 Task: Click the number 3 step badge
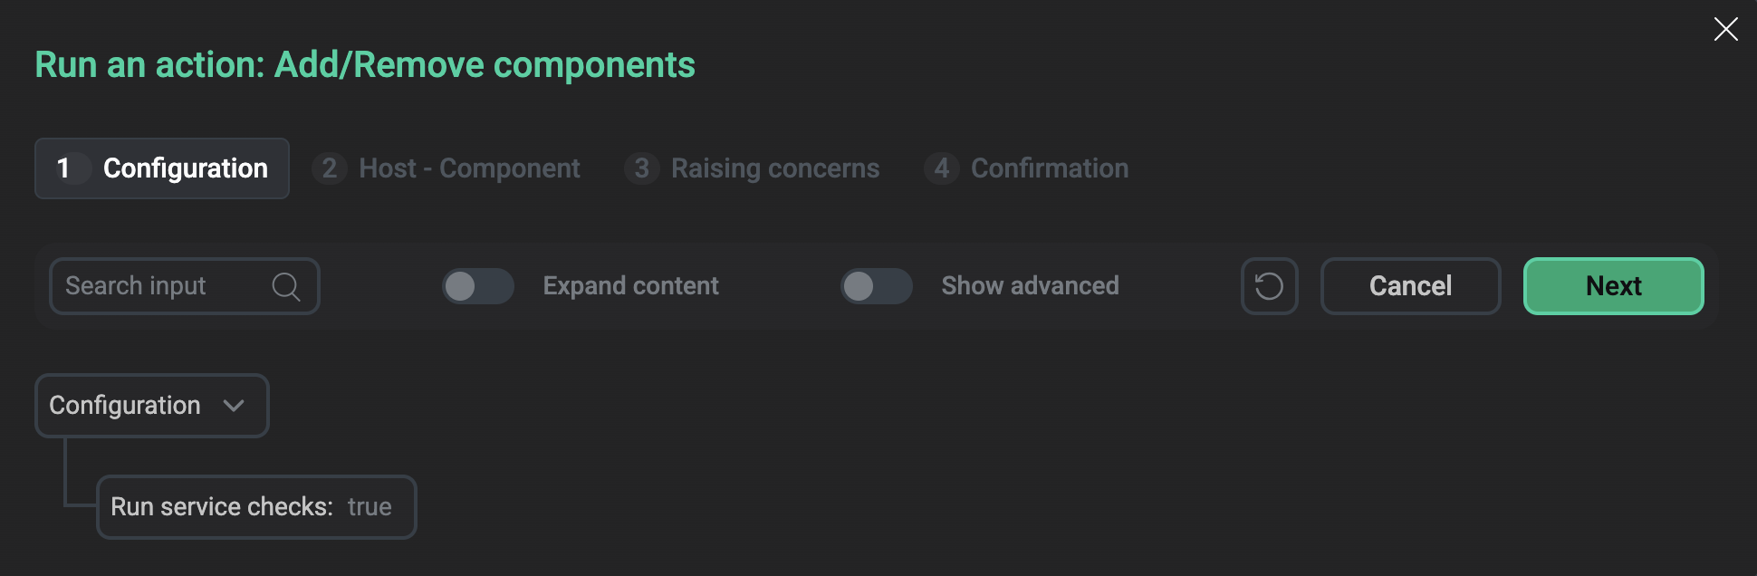(x=641, y=168)
